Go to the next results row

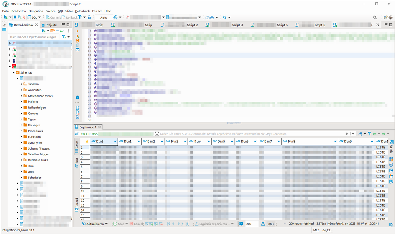pos(178,224)
